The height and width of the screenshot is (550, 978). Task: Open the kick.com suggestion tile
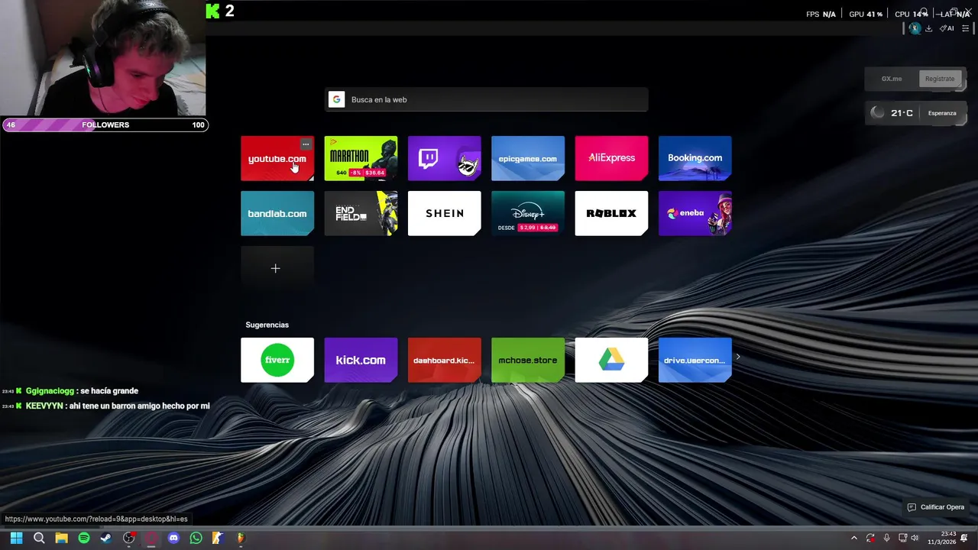[361, 360]
